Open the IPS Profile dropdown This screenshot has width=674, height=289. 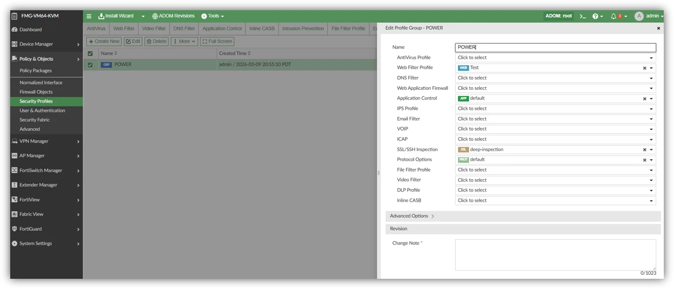click(556, 109)
